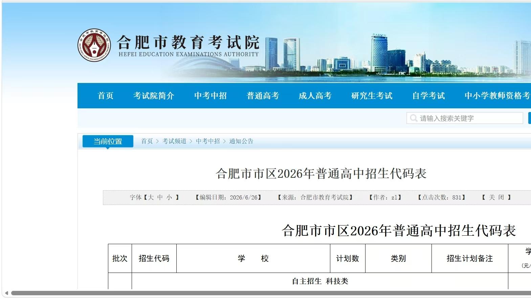Click the 批次 table header
Screen dimensions: 531x299
(120, 258)
